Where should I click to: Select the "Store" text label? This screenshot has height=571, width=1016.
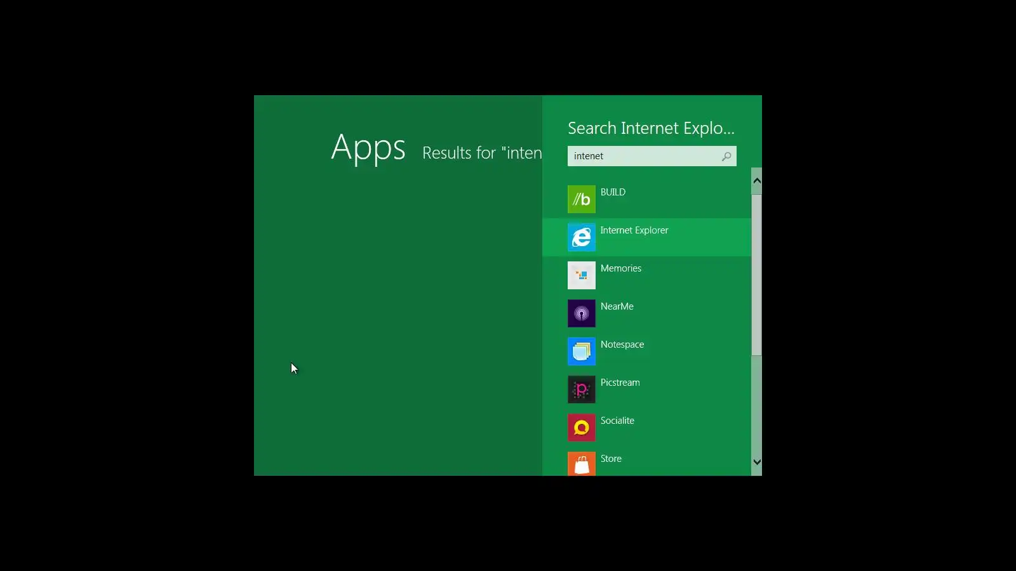611,459
